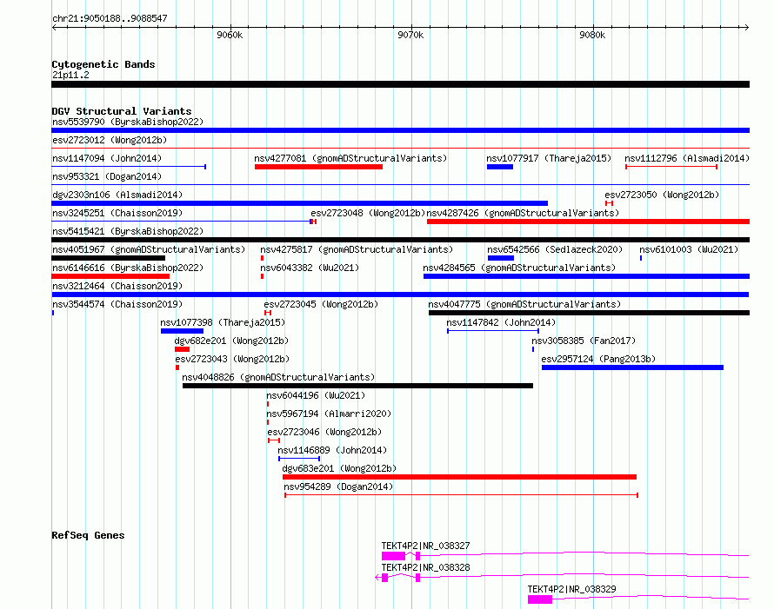774x609 pixels.
Task: Select TEKT4P2|NR_038329 gene label
Action: click(571, 589)
